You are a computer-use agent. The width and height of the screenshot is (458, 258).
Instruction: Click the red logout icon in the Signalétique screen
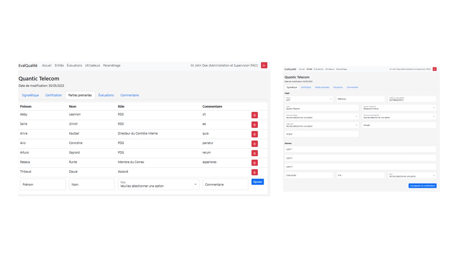pos(434,69)
